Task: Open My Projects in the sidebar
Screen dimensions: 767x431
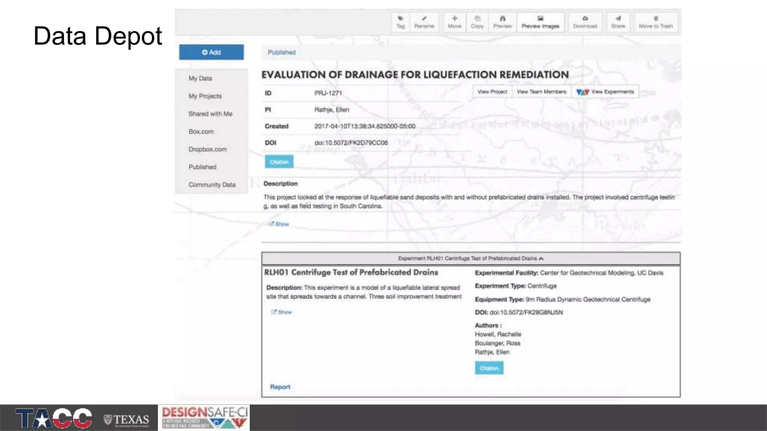Action: 205,96
